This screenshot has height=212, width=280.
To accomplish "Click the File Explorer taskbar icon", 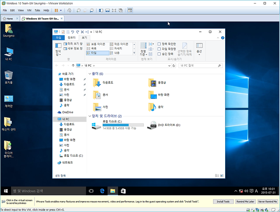I will tap(113, 191).
